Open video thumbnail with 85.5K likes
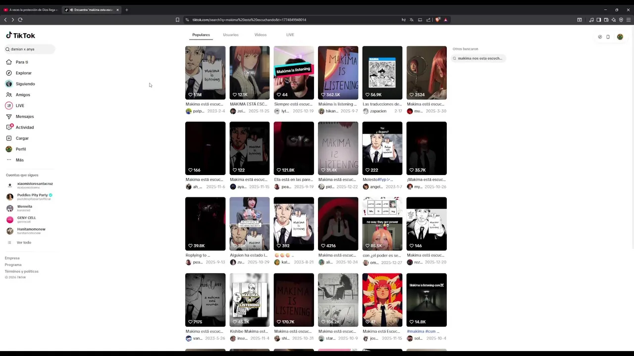Screen dimensions: 634x356 pyautogui.click(x=382, y=224)
